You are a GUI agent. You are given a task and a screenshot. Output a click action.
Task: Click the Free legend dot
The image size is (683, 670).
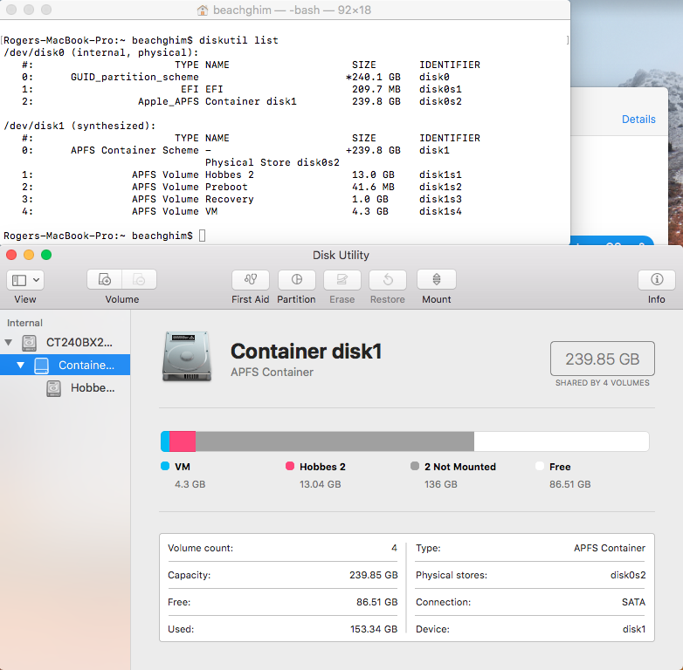(x=540, y=466)
